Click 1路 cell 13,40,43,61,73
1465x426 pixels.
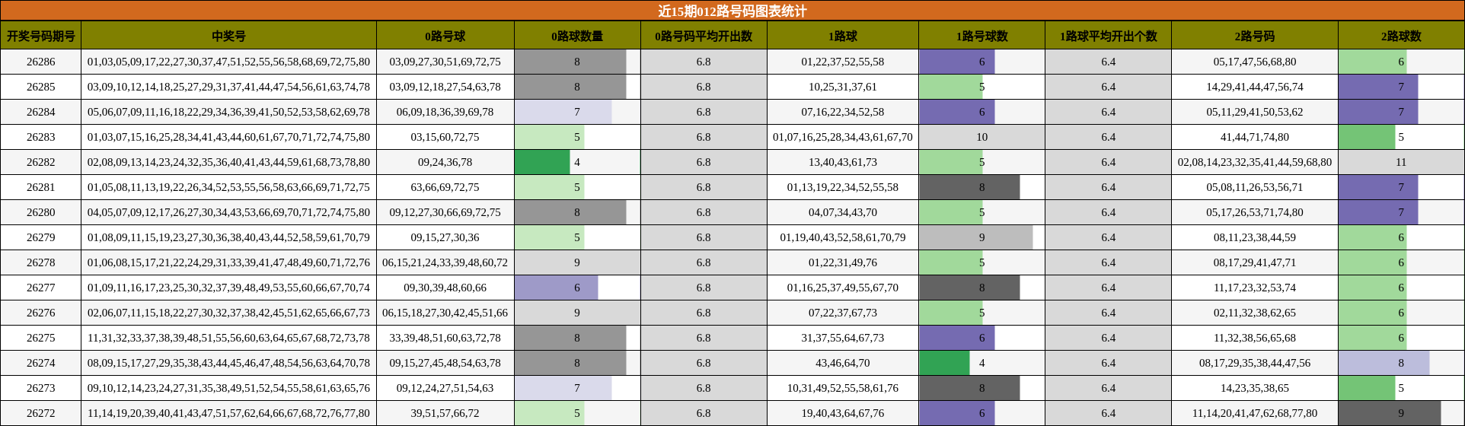click(x=843, y=162)
